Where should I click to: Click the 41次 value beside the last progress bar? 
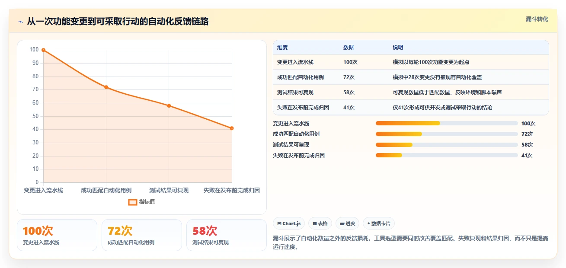(x=527, y=156)
